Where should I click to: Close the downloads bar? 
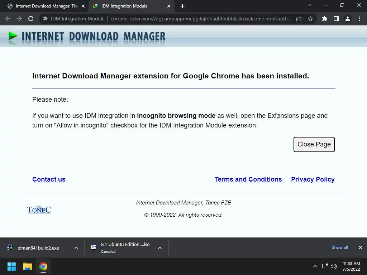[x=361, y=247]
